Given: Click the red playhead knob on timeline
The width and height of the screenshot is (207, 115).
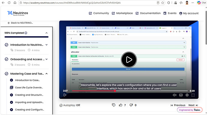Looking at the screenshot, I should tap(115, 91).
